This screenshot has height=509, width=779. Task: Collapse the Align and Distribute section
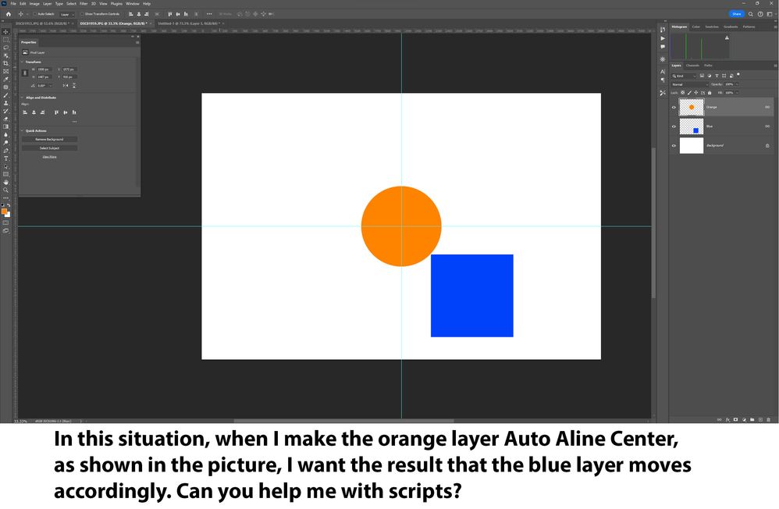click(22, 97)
